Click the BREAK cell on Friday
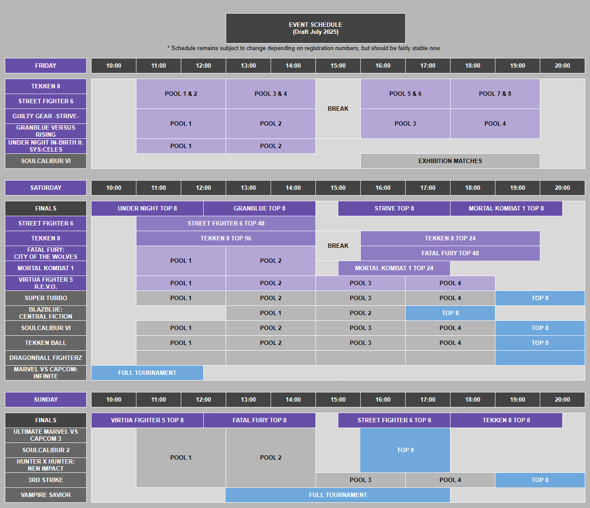 pos(338,109)
